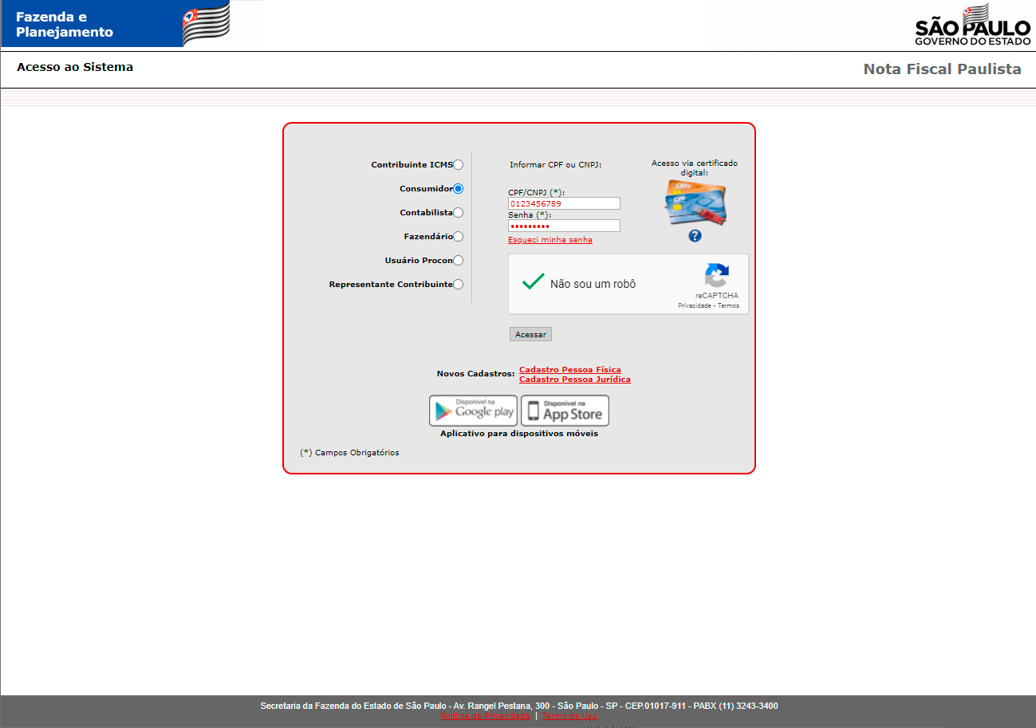Click the Fazenda e Planejamento banner logo

116,24
